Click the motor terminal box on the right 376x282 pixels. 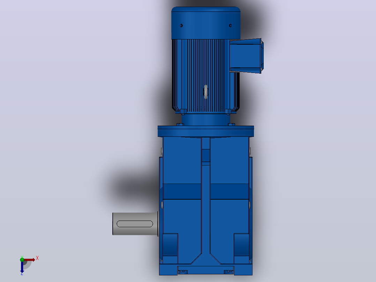coord(247,56)
